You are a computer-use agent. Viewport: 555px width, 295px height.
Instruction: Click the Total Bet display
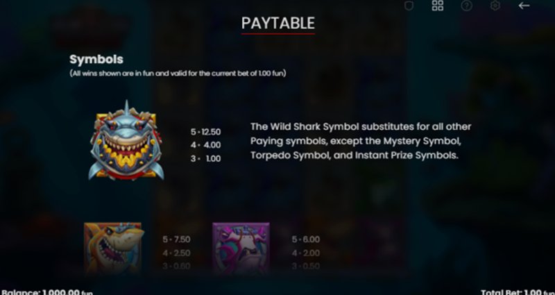517,292
